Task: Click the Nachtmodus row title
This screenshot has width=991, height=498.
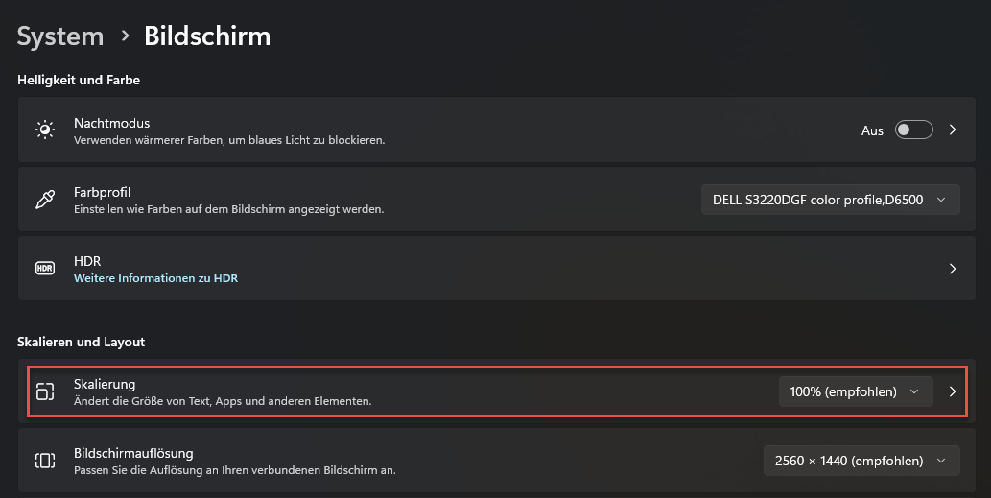Action: pos(112,123)
